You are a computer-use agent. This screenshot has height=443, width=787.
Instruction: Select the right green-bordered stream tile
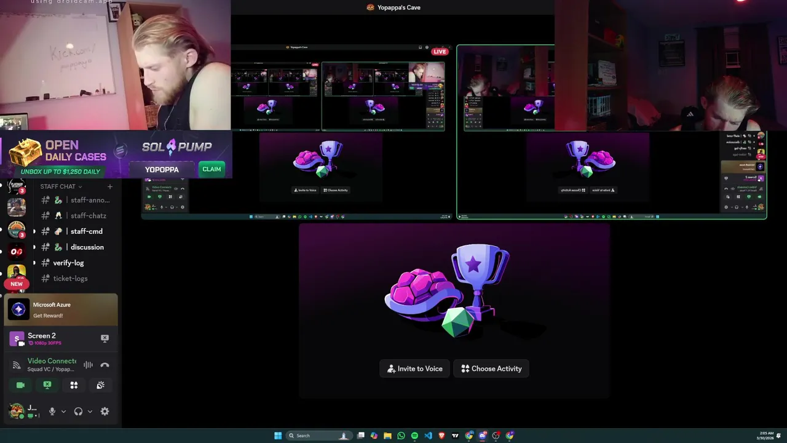(612, 132)
